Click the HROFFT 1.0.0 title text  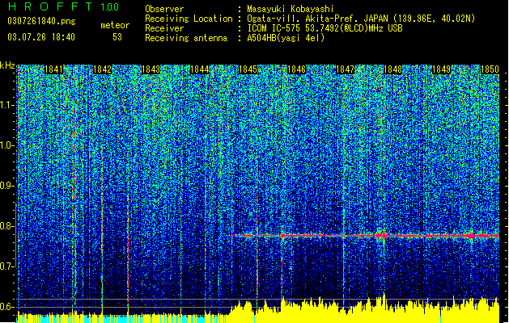(x=64, y=6)
